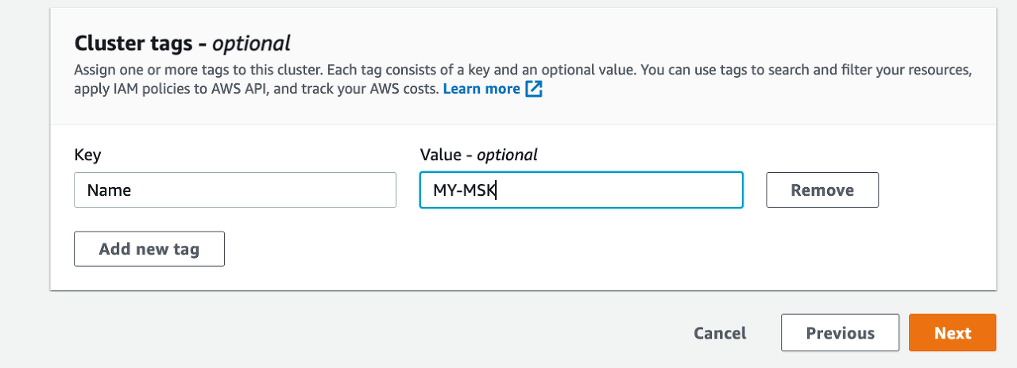Screen dimensions: 1017x368
Task: Place cursor after MY-MSK text
Action: pos(497,190)
